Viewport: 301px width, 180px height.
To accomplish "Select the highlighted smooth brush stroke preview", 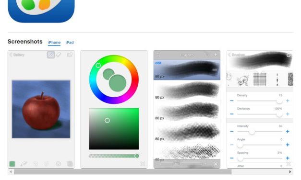I will (x=187, y=70).
